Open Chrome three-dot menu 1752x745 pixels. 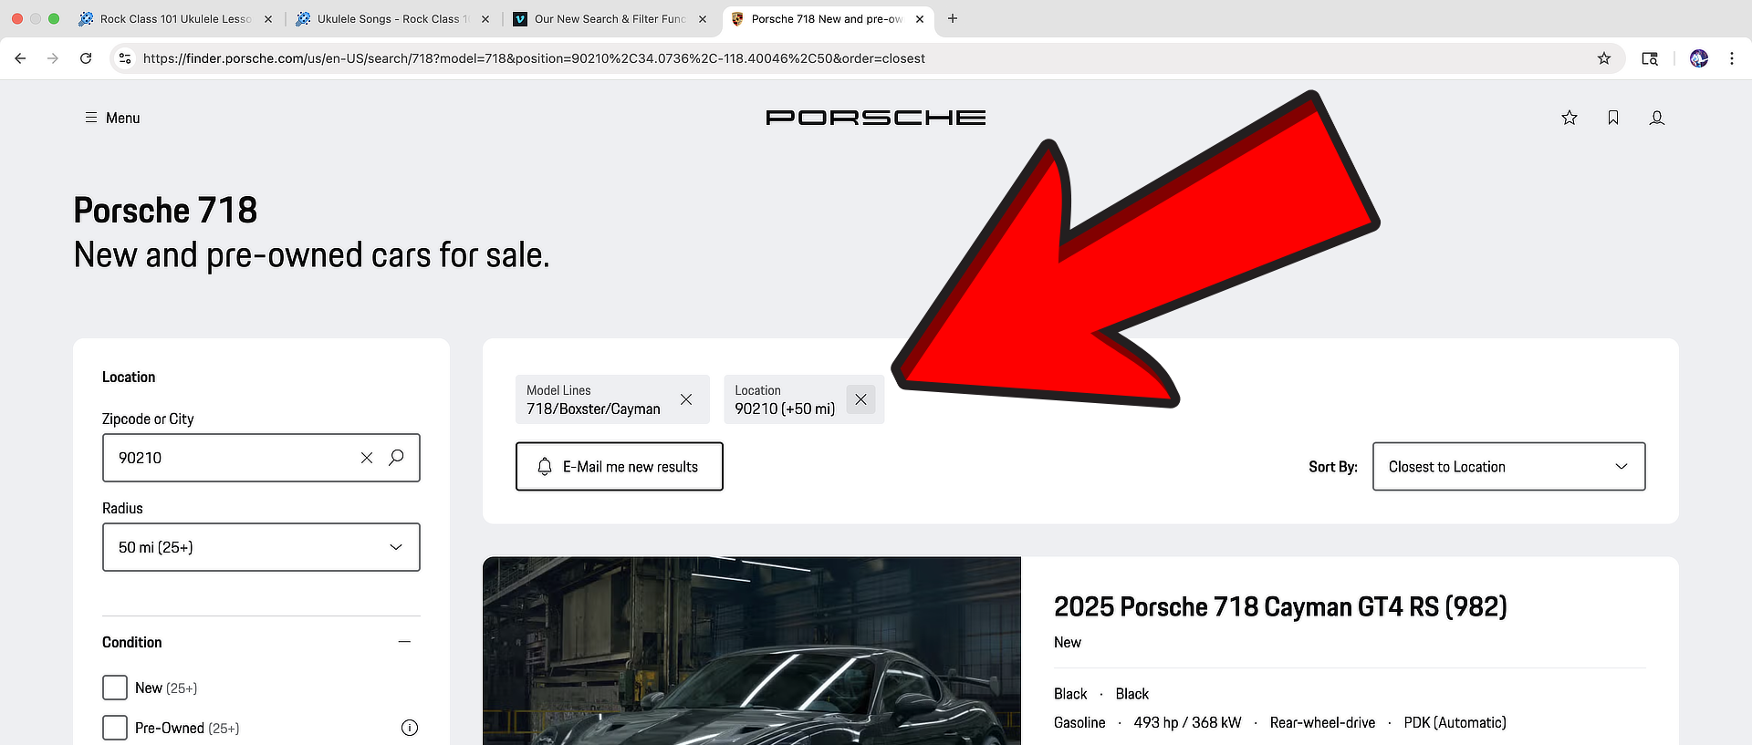1732,58
